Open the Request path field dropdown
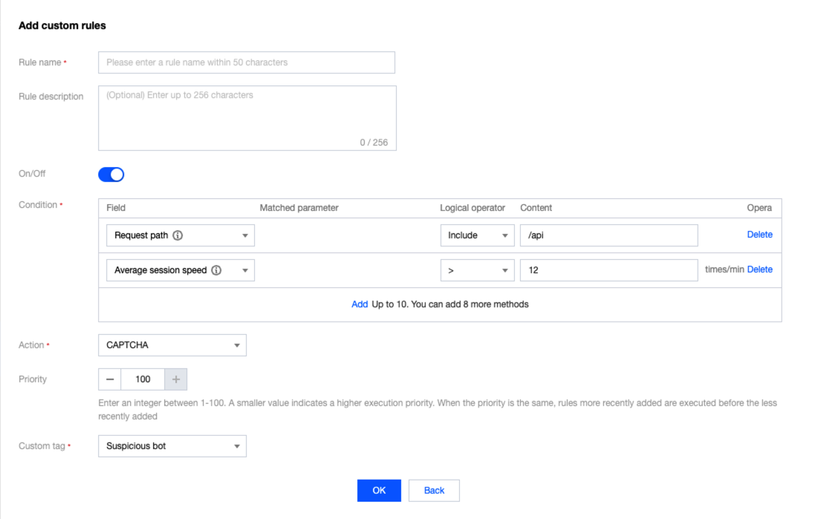 (x=244, y=235)
